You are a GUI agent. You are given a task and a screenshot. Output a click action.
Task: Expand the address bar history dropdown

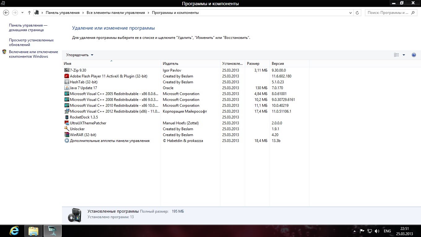click(350, 13)
